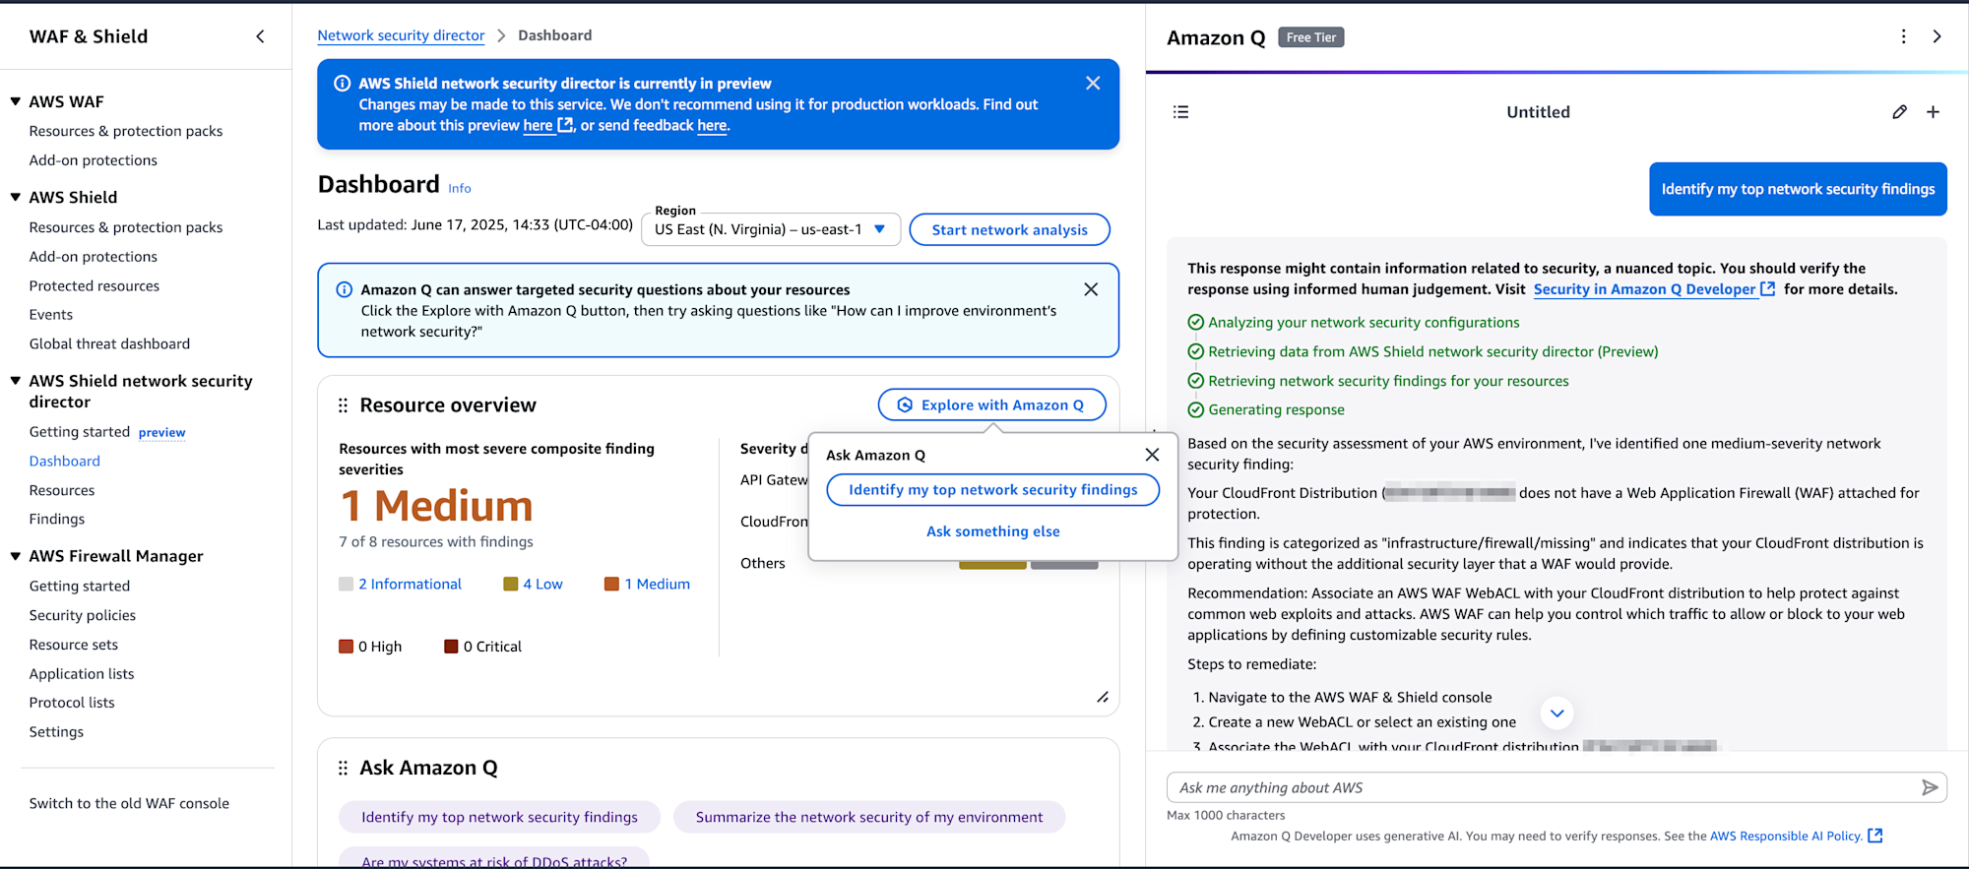Click Ask something else link
The width and height of the screenshot is (1969, 869).
(992, 531)
